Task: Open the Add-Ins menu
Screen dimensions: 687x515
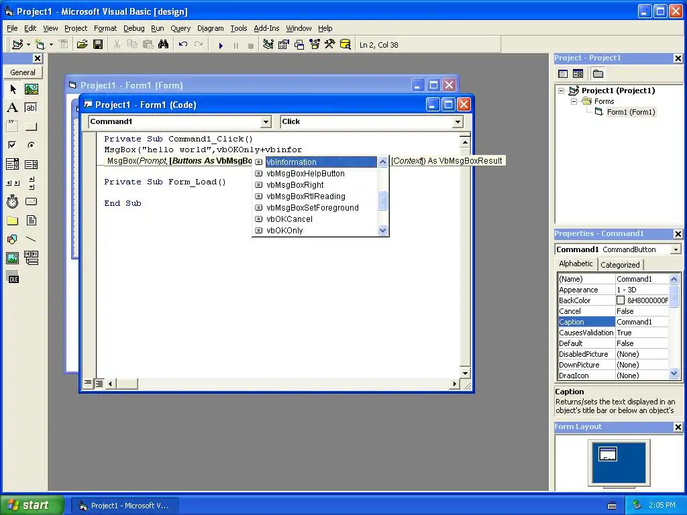Action: click(266, 28)
